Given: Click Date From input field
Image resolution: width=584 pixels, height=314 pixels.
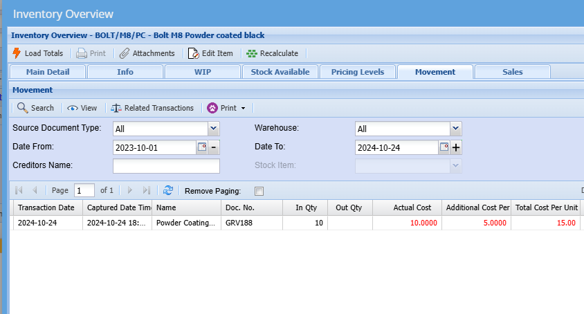Looking at the screenshot, I should tap(154, 147).
